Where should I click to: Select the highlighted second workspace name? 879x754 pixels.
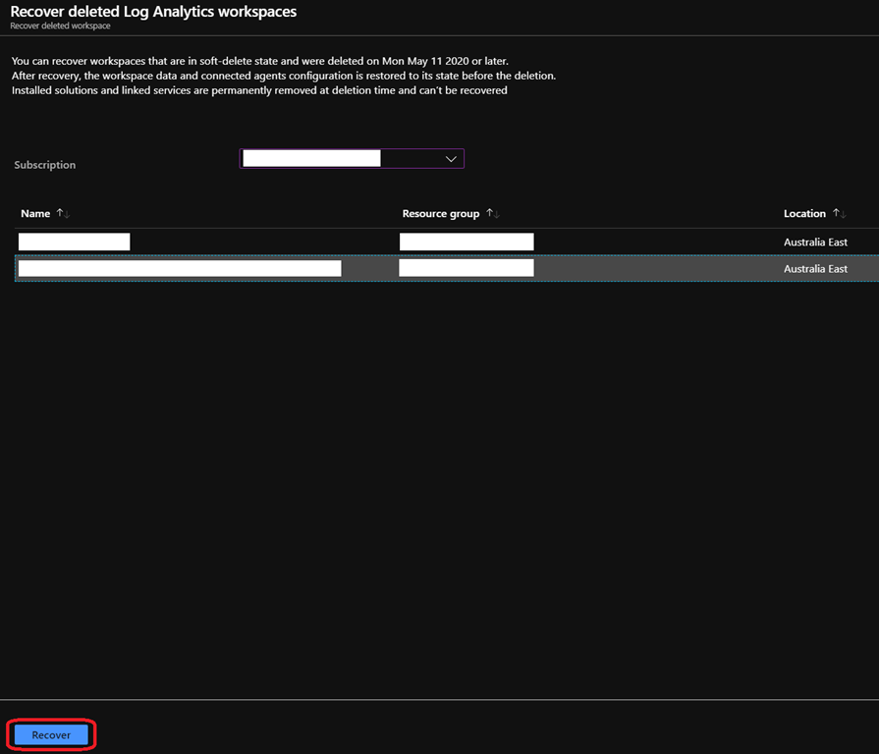coord(180,269)
